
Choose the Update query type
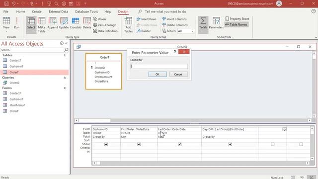tap(64, 23)
